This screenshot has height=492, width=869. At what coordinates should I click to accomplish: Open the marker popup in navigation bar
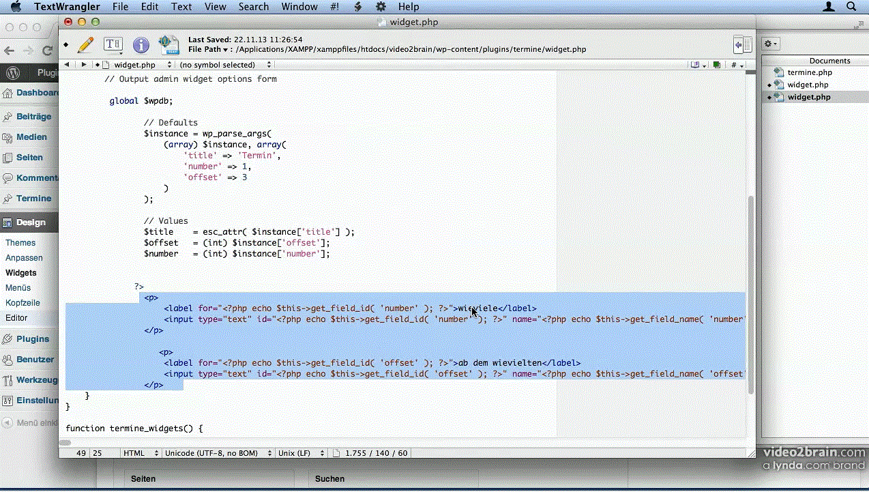click(698, 65)
